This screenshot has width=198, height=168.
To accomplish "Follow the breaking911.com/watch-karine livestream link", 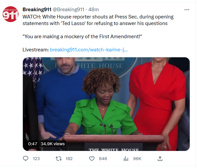I will tap(89, 50).
